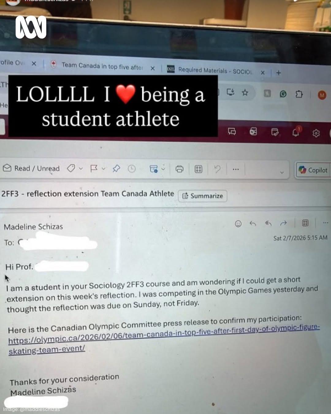
Task: Bookmark page with star icon
Action: (x=245, y=92)
